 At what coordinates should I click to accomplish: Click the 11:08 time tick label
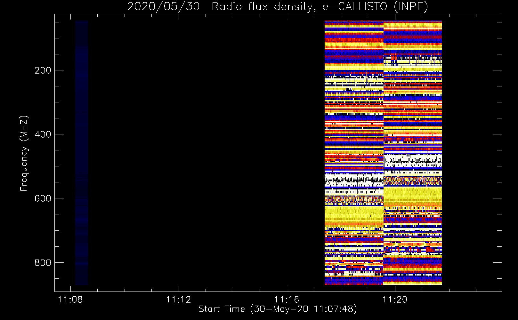70,300
